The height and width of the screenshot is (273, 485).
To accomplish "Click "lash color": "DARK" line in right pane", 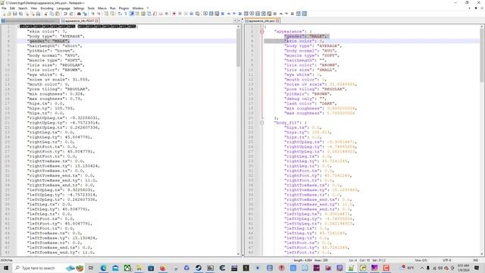I will (310, 103).
